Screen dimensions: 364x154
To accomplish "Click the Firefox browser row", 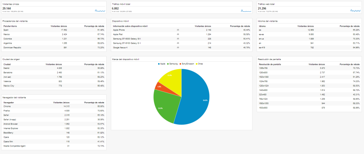I will pos(54,111).
